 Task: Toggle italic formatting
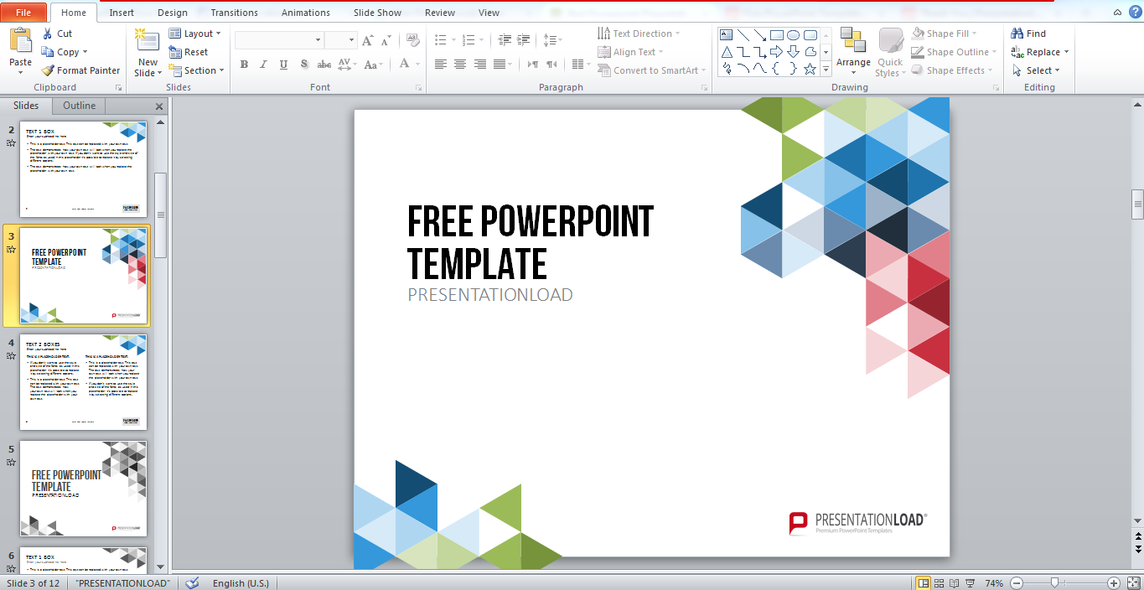262,64
